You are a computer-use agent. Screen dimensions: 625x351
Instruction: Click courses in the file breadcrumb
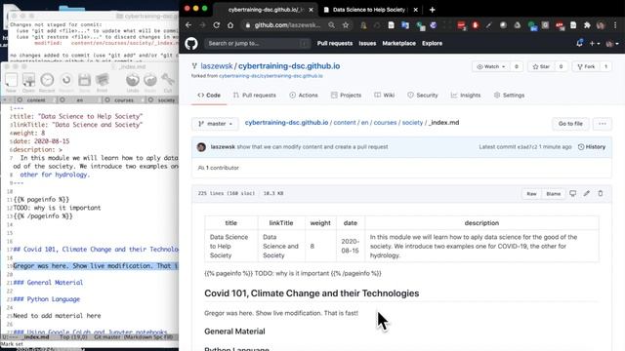385,123
